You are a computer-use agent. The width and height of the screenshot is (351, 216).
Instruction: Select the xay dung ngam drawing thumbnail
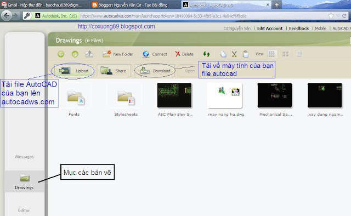325,95
